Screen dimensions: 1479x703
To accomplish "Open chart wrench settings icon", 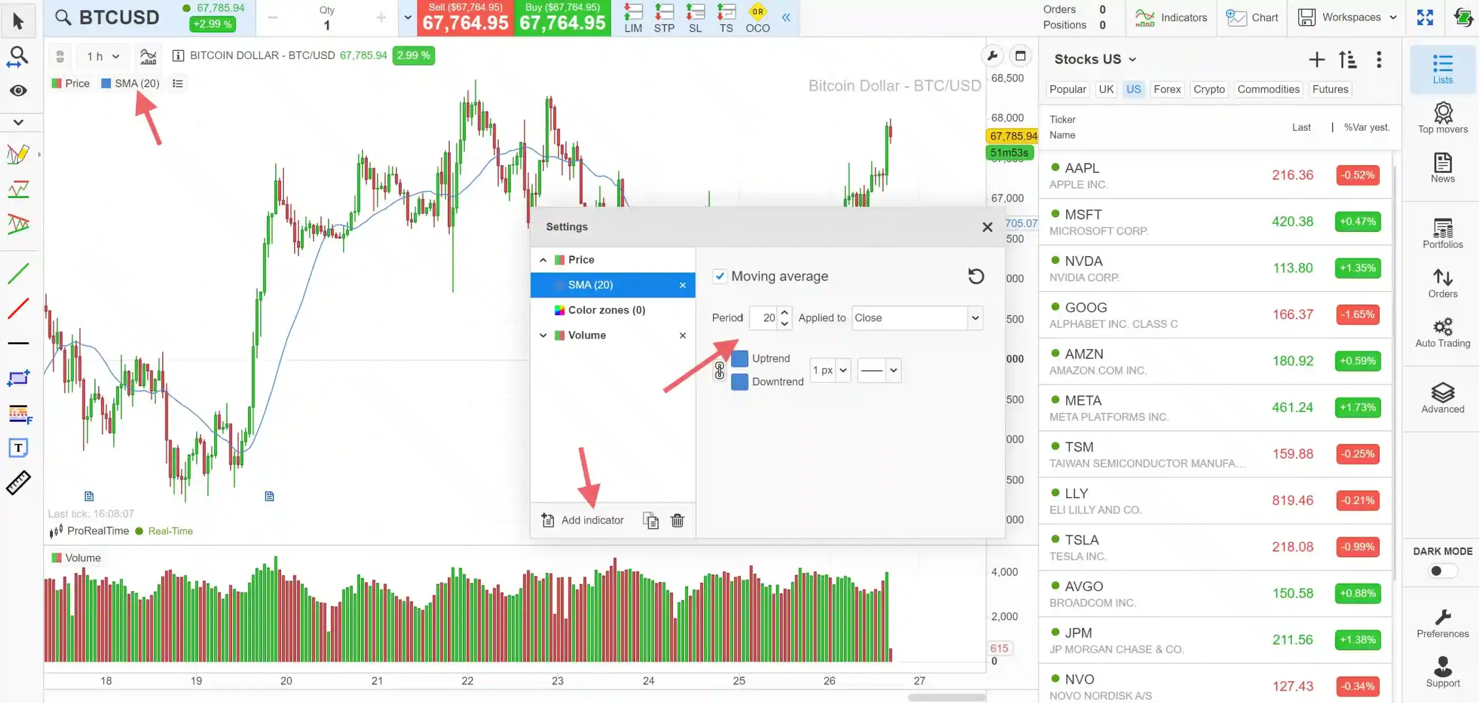I will (992, 55).
